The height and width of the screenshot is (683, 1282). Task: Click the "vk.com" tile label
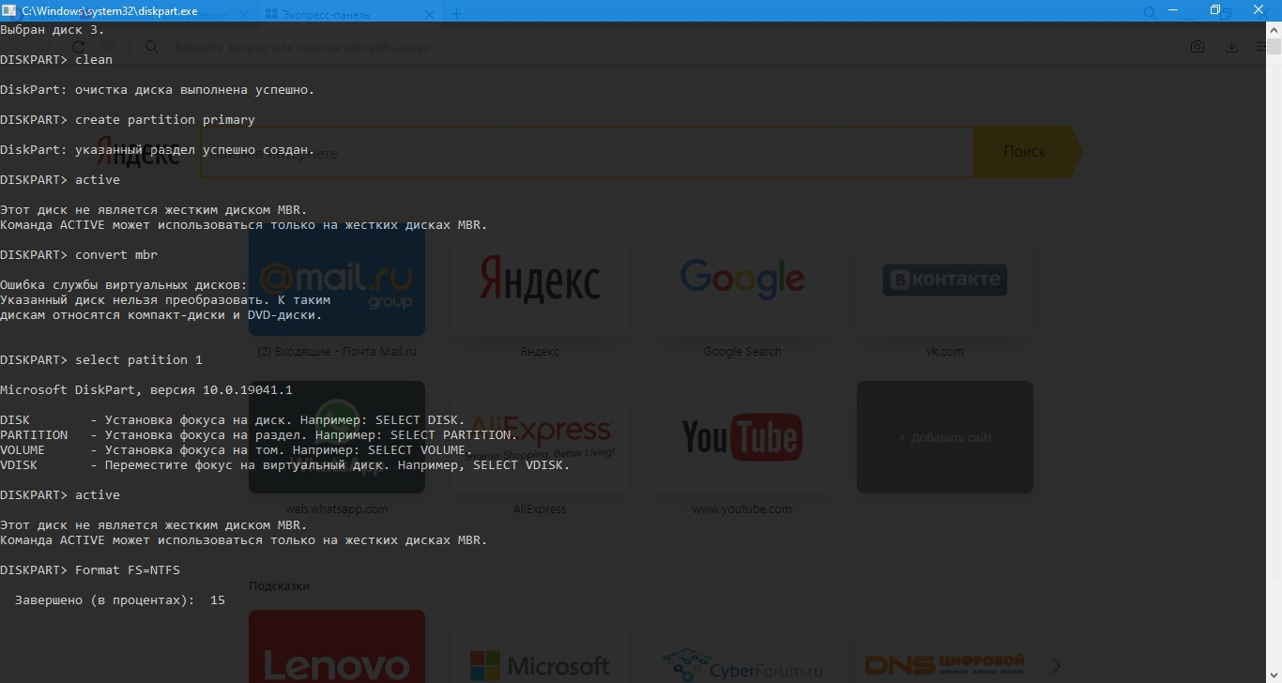pyautogui.click(x=944, y=352)
